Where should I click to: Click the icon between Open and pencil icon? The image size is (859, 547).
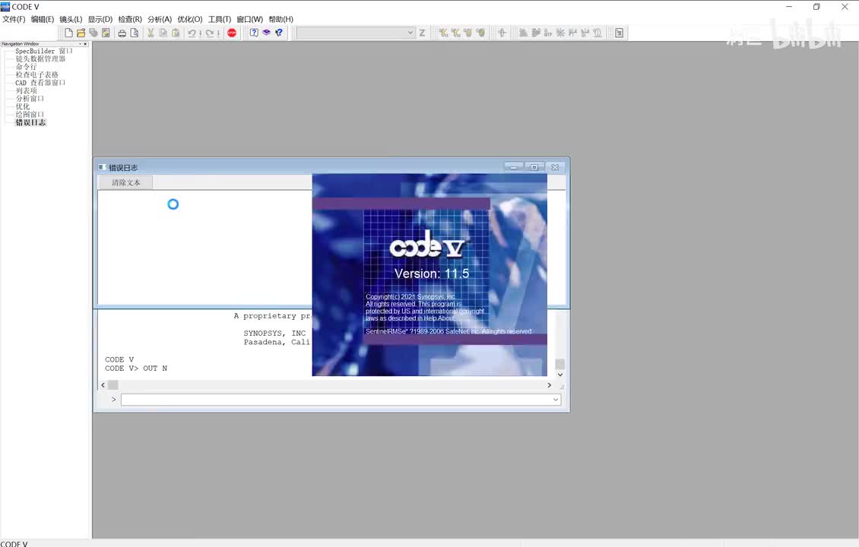pos(94,33)
